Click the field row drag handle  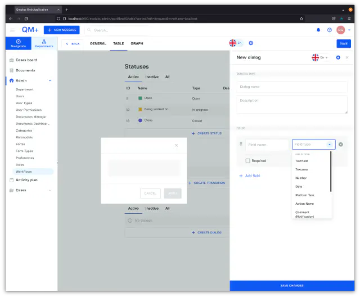pos(241,143)
